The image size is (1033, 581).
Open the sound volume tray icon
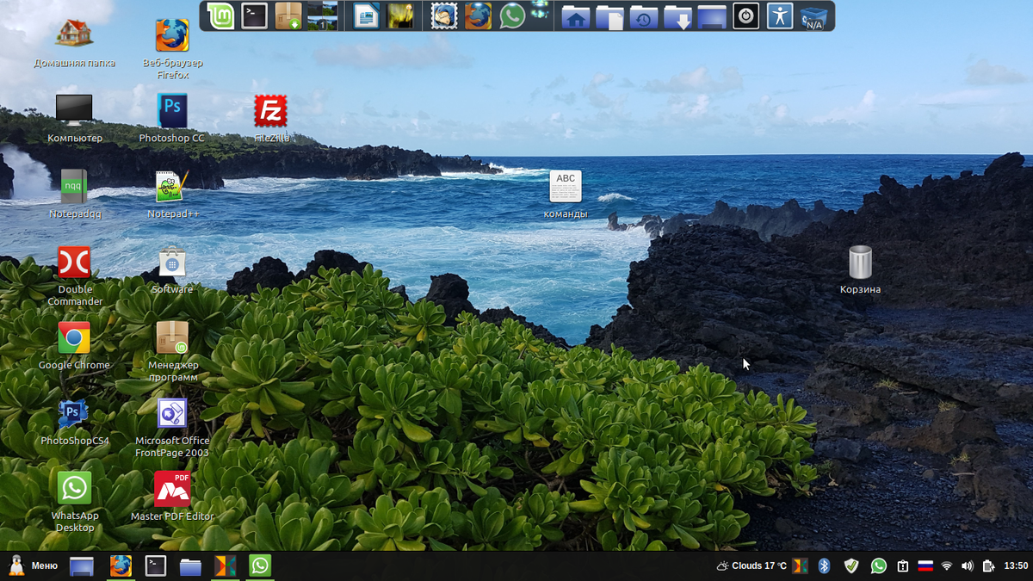tap(967, 566)
